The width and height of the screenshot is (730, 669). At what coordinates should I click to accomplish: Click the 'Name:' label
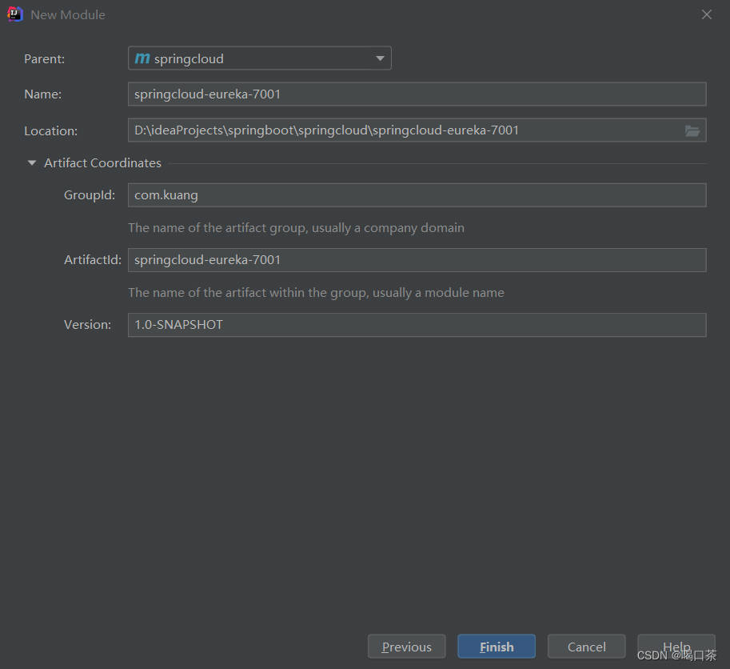point(43,94)
